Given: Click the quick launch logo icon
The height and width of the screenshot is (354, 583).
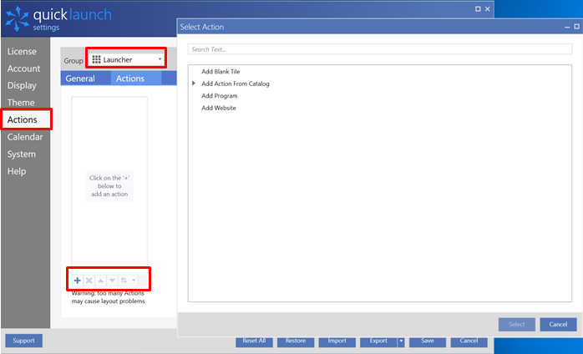Looking at the screenshot, I should (x=17, y=18).
